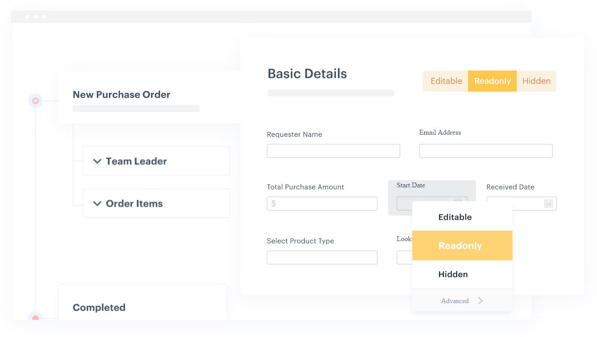The width and height of the screenshot is (597, 337).
Task: Click the Completed step circle marker
Action: (35, 317)
